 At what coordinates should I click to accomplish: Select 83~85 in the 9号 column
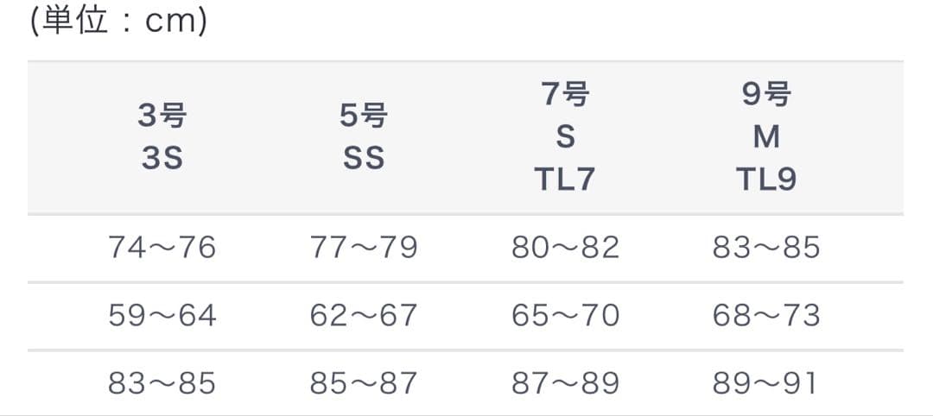pyautogui.click(x=766, y=248)
